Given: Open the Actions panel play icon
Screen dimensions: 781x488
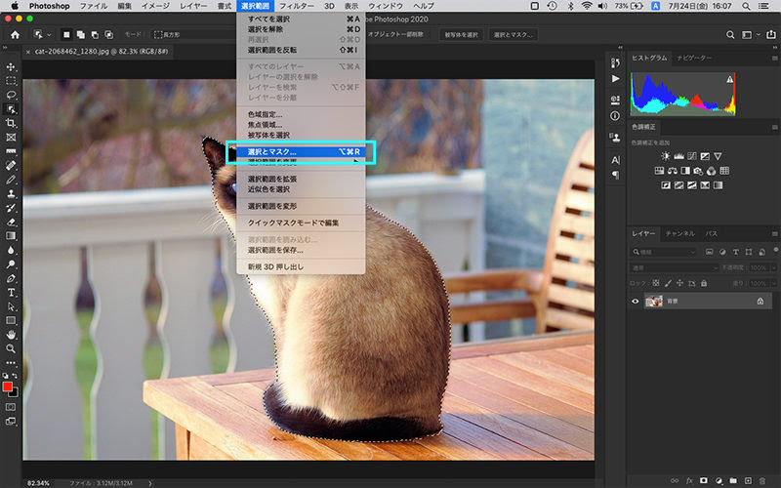Looking at the screenshot, I should pos(615,79).
